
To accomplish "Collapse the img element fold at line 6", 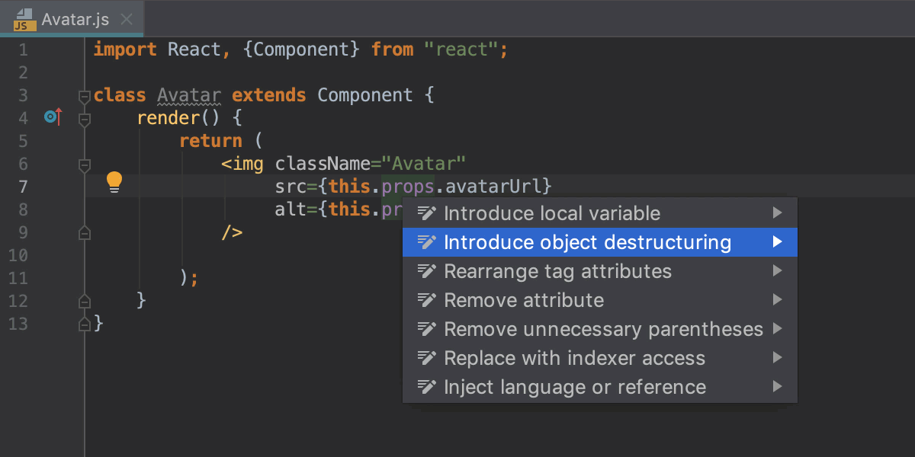I will 84,166.
